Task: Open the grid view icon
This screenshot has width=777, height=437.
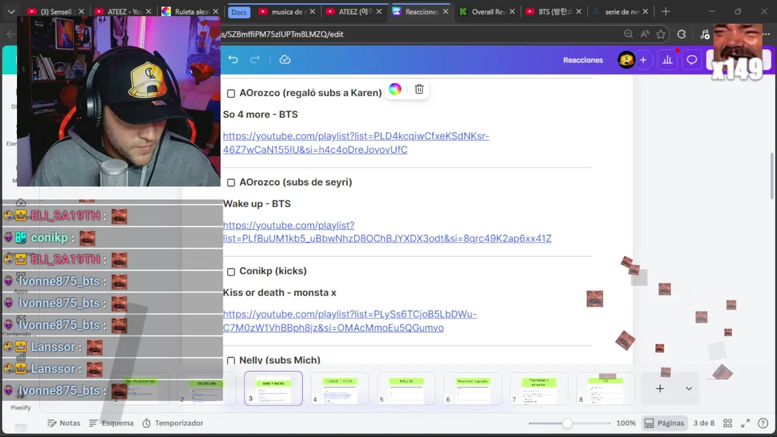Action: point(728,423)
